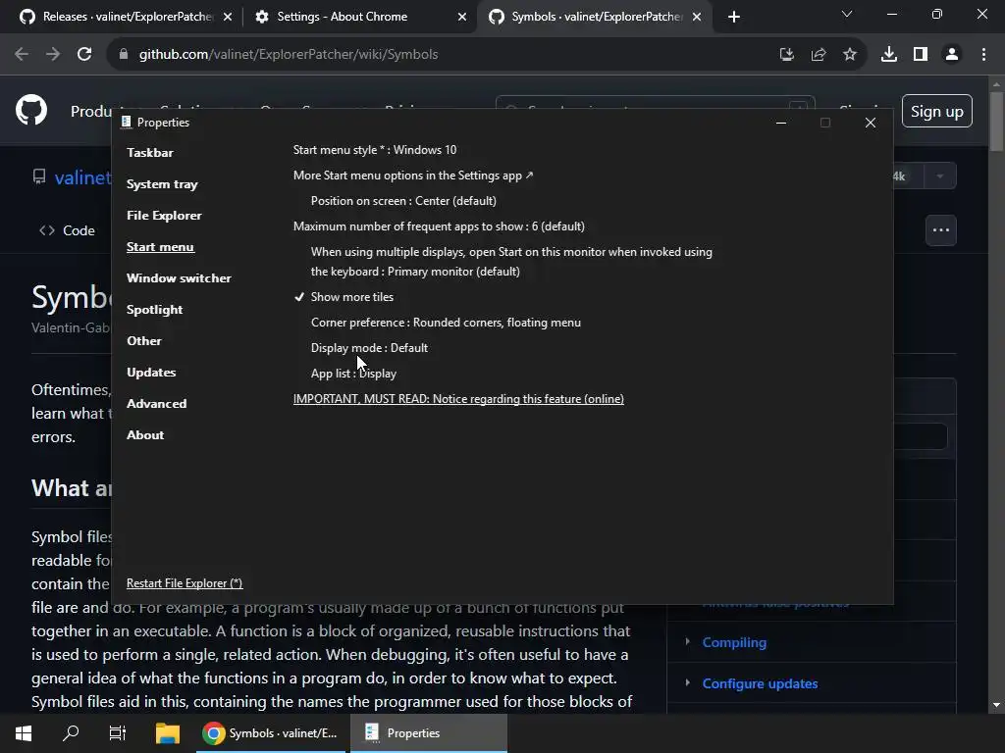Change Corner preference Rounded corners option
Viewport: 1005px width, 753px height.
447,323
